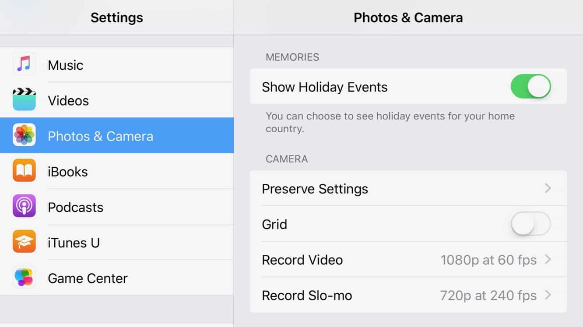Tap the orange iBooks icon
Viewport: 583px width, 327px height.
[x=24, y=171]
